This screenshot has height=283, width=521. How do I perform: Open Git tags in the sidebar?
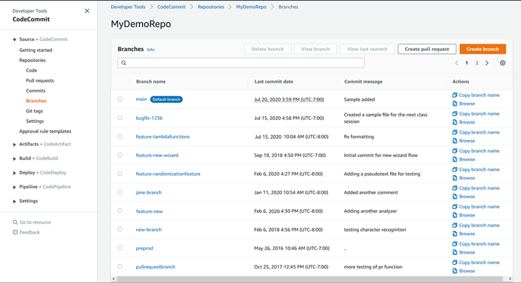(35, 111)
